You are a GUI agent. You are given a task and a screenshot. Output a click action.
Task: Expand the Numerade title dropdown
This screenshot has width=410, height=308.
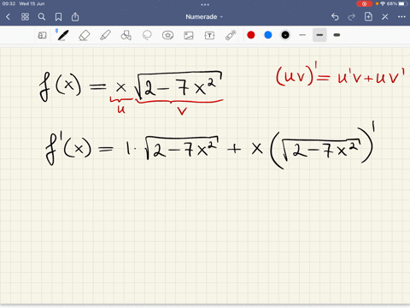(204, 17)
